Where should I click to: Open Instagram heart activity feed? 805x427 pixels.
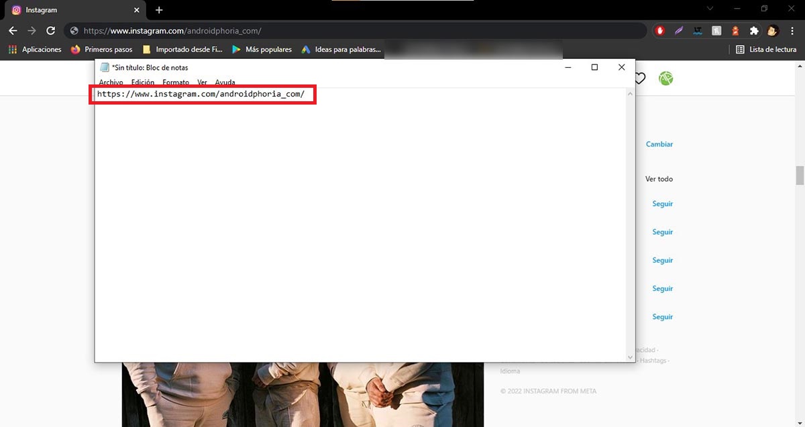639,78
